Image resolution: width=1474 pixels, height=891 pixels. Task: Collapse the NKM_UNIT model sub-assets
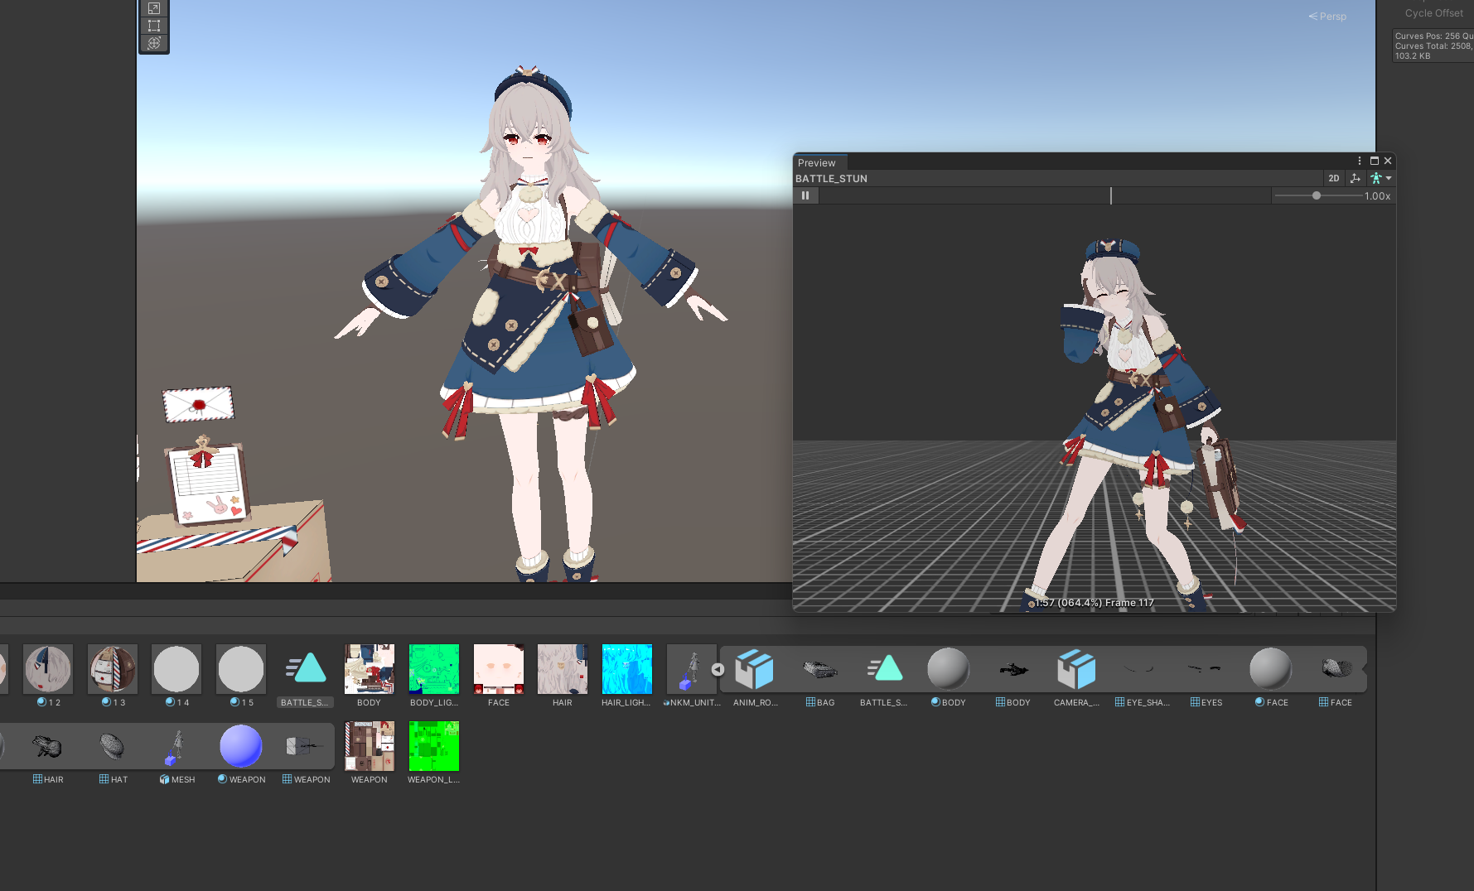point(718,669)
